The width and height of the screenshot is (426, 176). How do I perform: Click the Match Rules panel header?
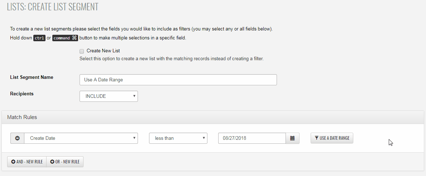(22, 117)
